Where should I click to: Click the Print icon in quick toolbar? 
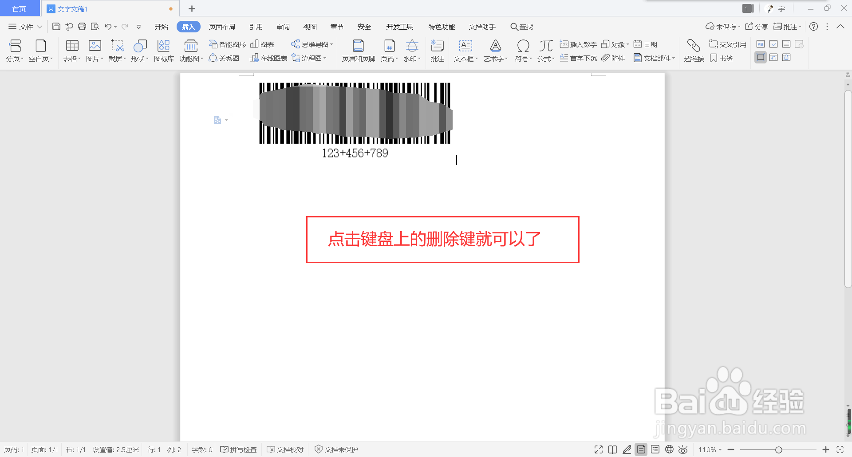click(x=82, y=27)
